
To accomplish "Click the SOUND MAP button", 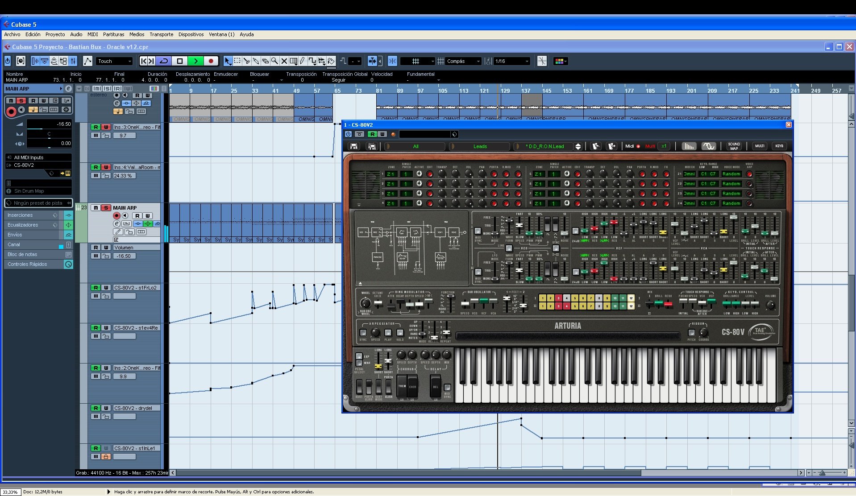I will tap(734, 146).
